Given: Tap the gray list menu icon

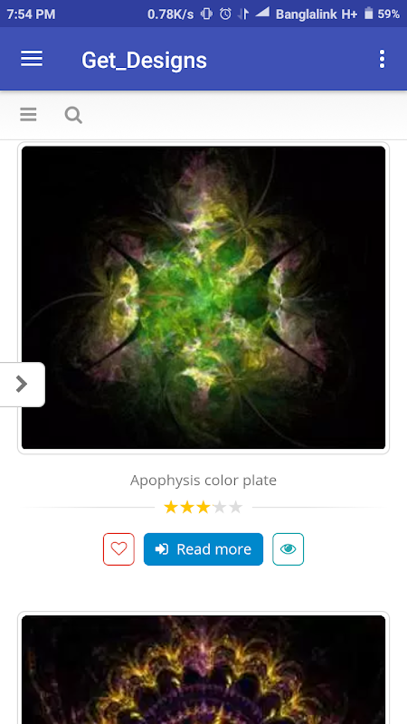Looking at the screenshot, I should click(28, 115).
